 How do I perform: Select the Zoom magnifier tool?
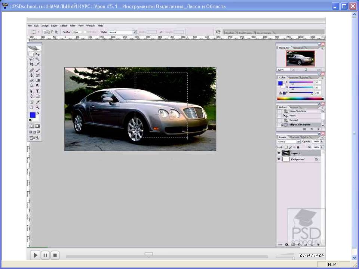tap(38, 107)
